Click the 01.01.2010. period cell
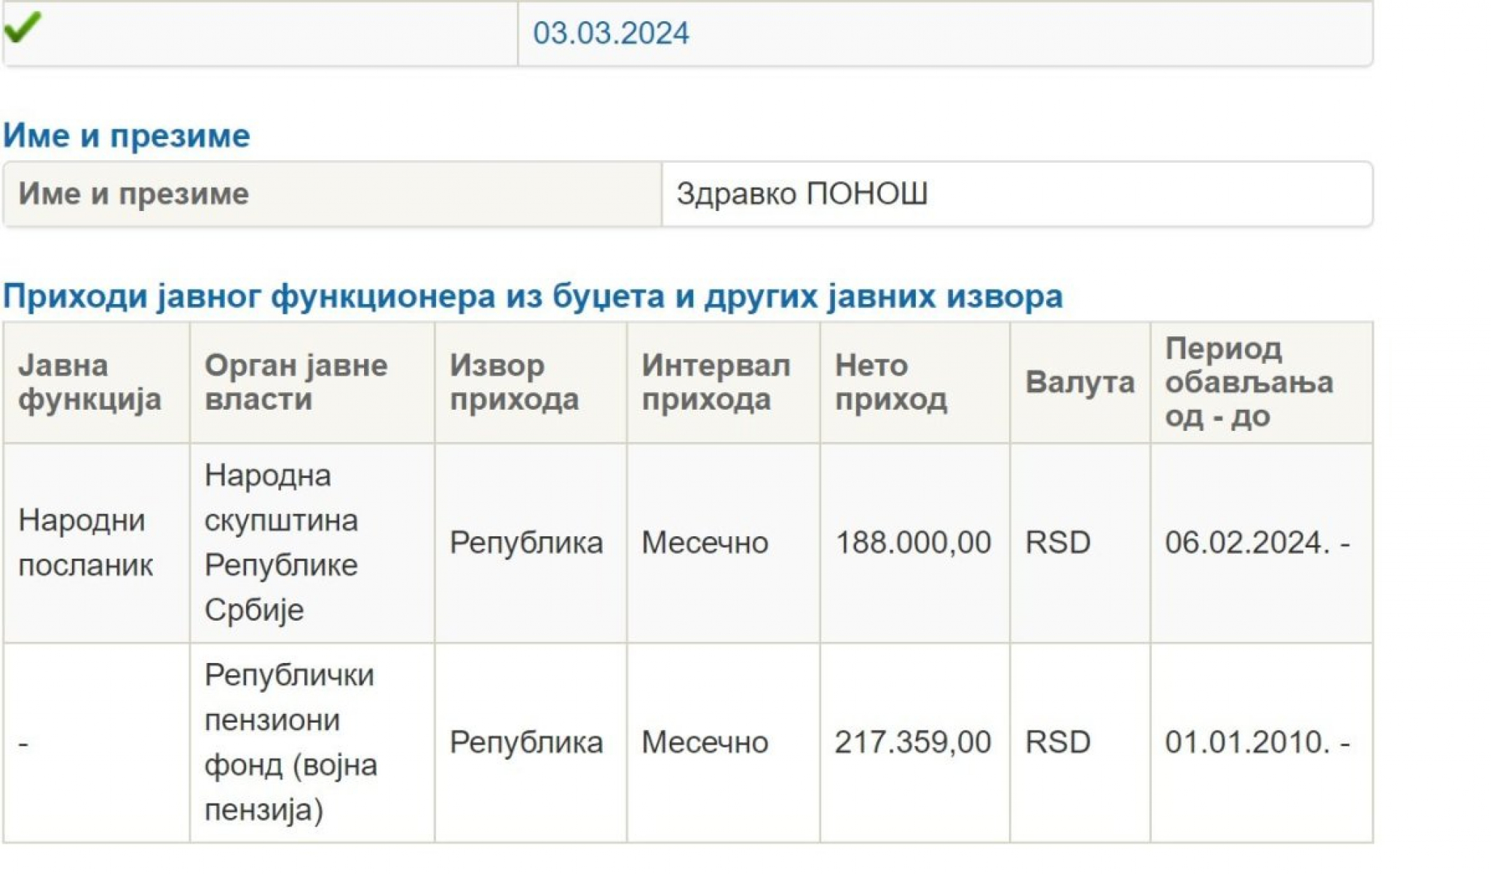1491x874 pixels. coord(1257,743)
